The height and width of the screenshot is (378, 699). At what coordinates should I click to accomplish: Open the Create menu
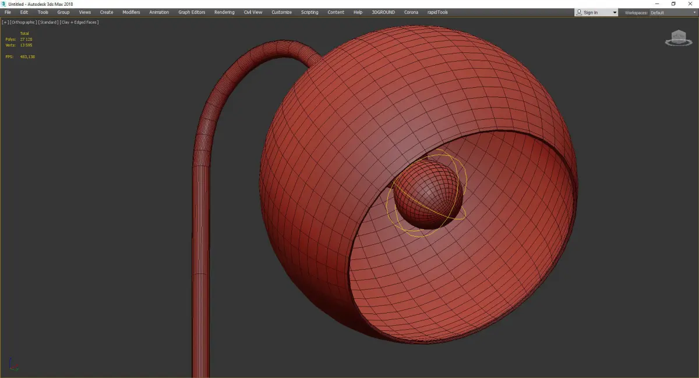pos(107,12)
